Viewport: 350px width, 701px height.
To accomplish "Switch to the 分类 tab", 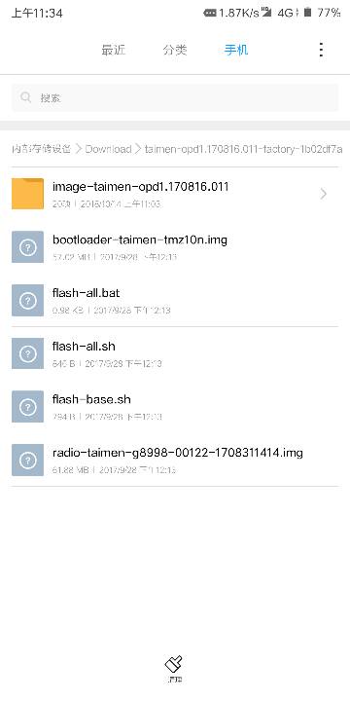I will click(x=175, y=50).
